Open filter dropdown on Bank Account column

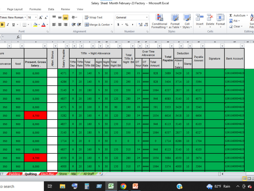coord(242,46)
